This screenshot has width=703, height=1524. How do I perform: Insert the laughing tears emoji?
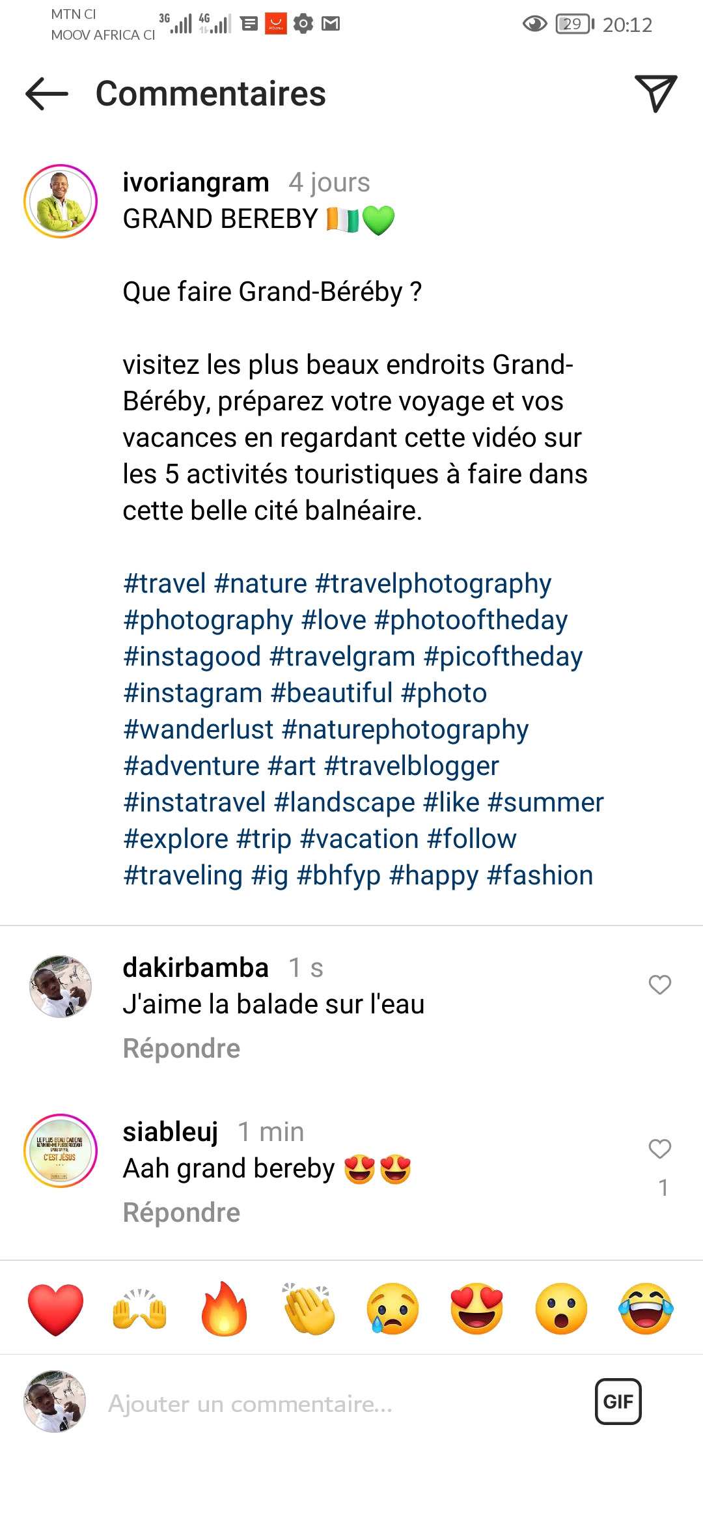coord(646,1309)
